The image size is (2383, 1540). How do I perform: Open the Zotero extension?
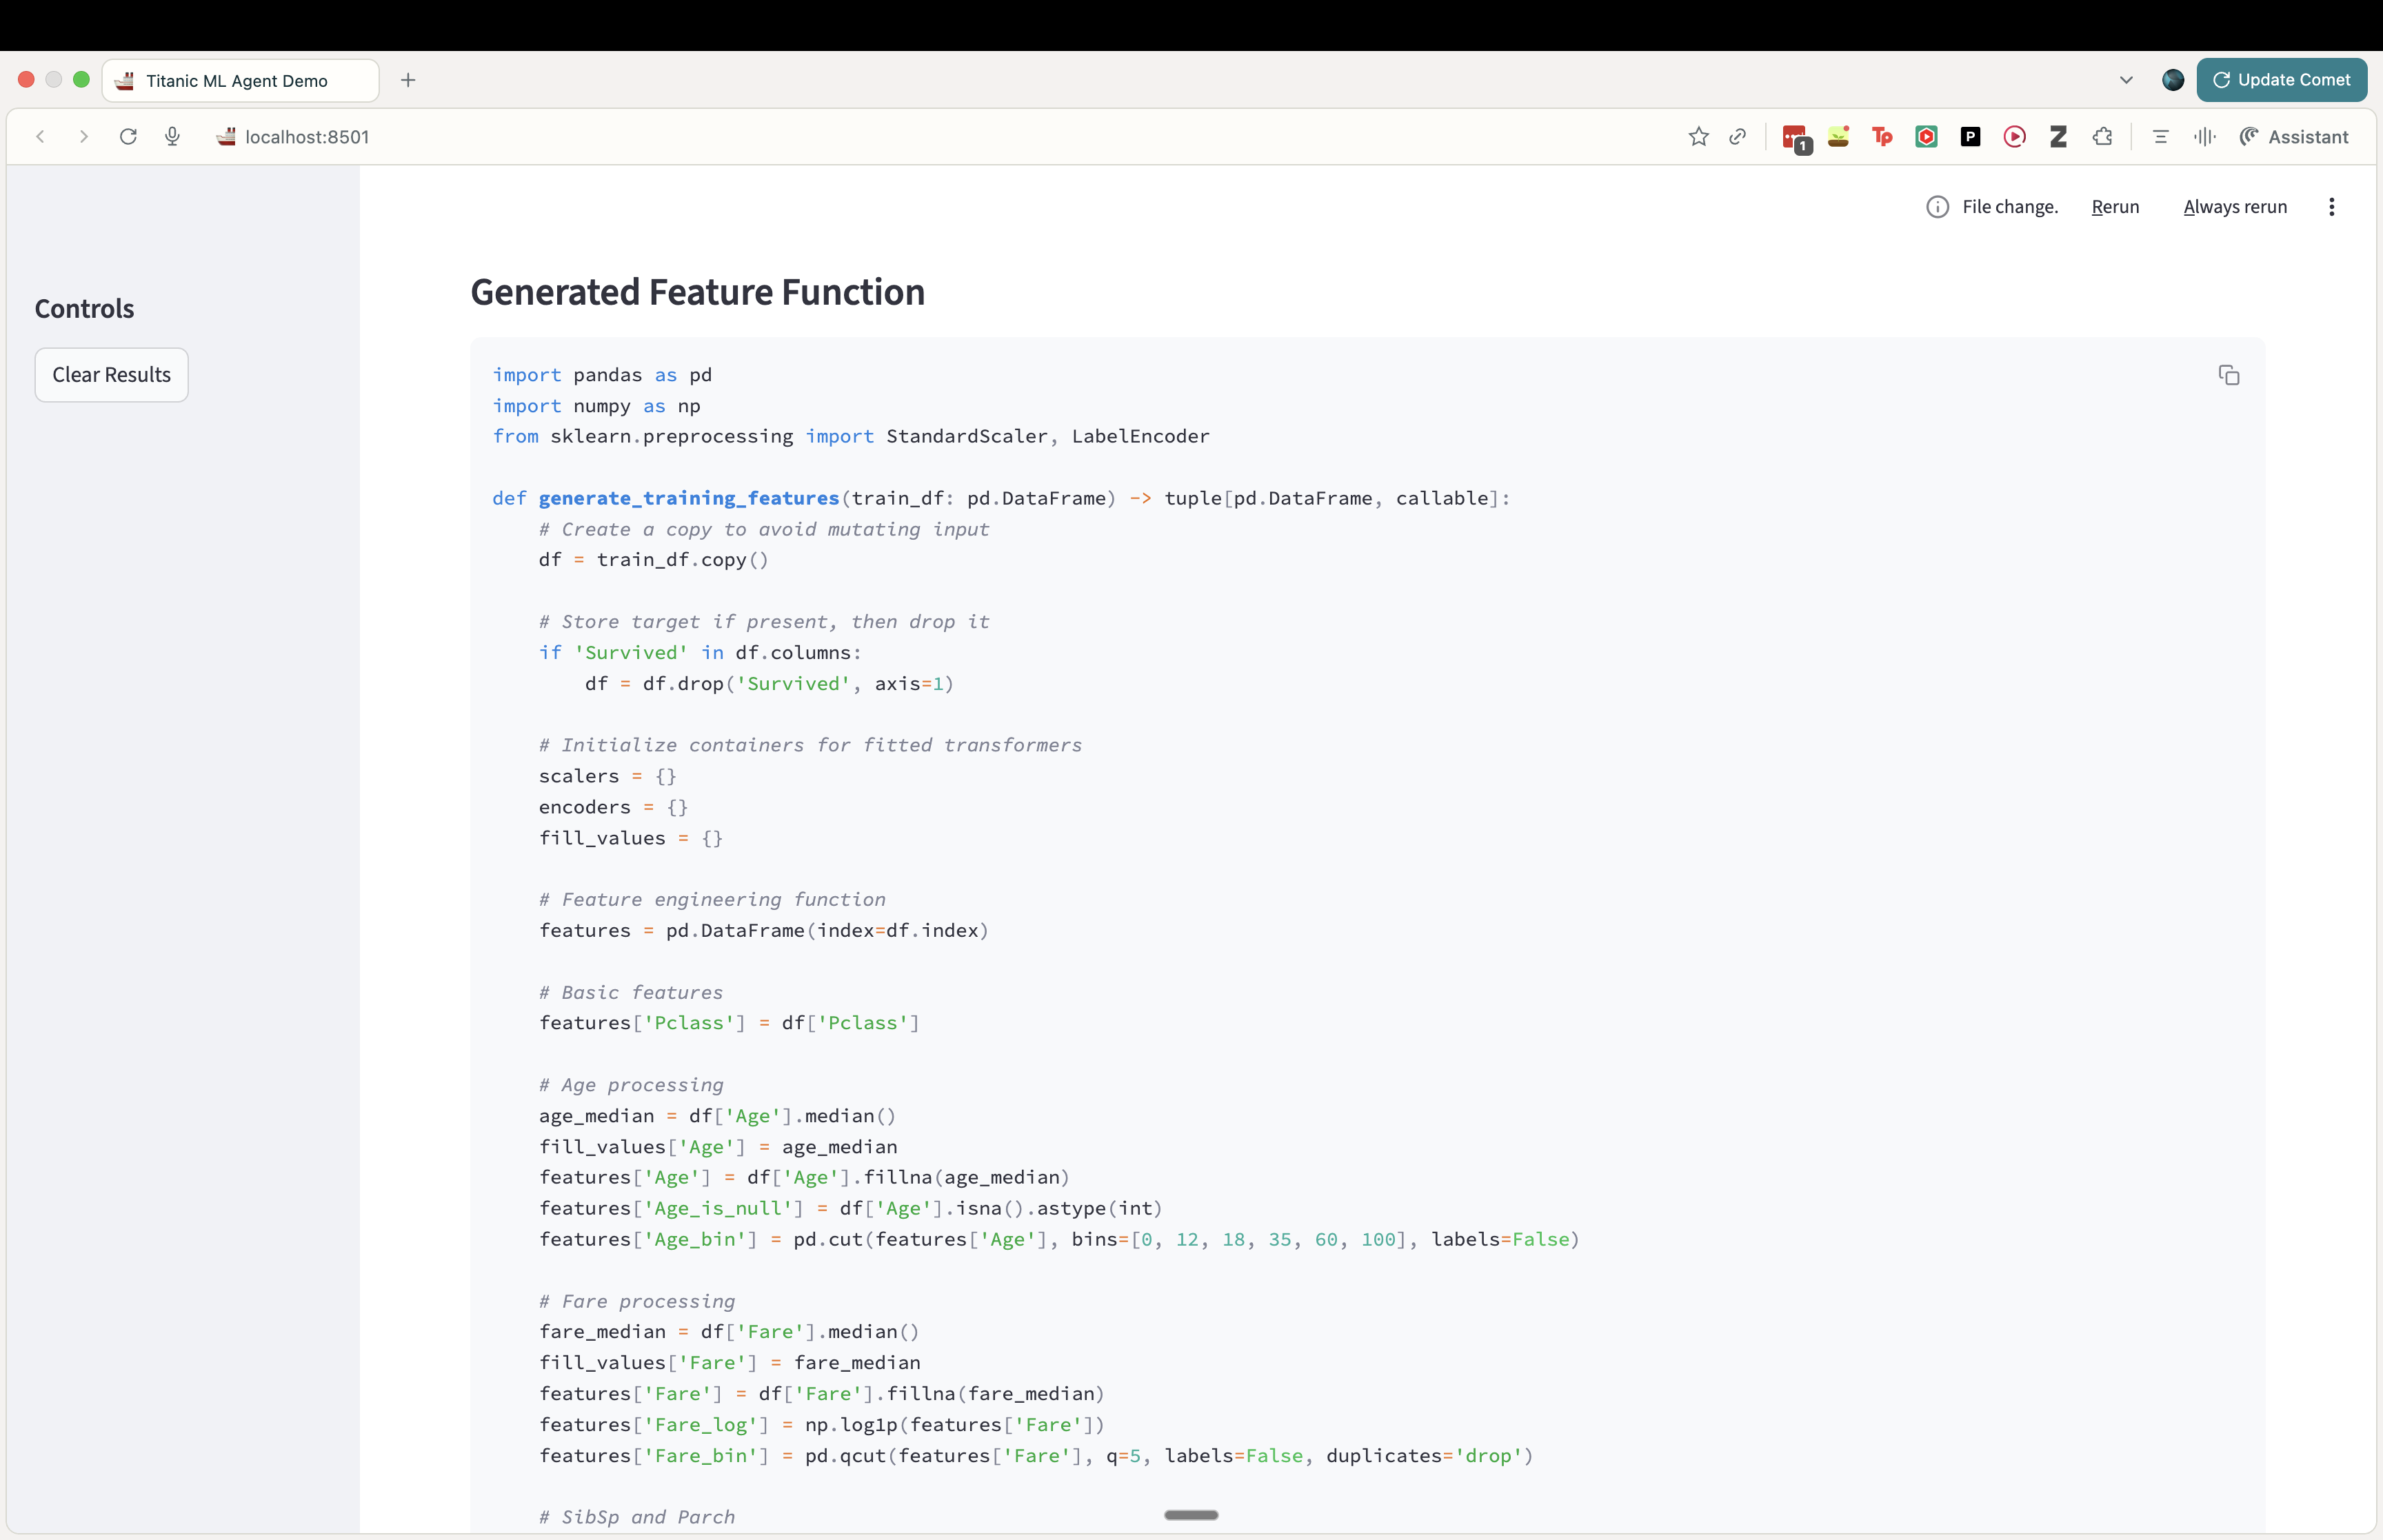coord(2058,136)
